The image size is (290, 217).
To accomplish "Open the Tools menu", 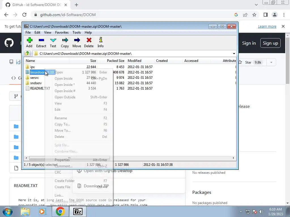I will tap(76, 32).
